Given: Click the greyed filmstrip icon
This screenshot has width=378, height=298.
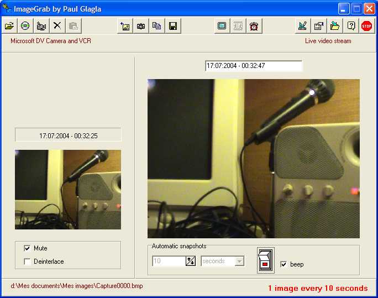Looking at the screenshot, I should coord(238,25).
